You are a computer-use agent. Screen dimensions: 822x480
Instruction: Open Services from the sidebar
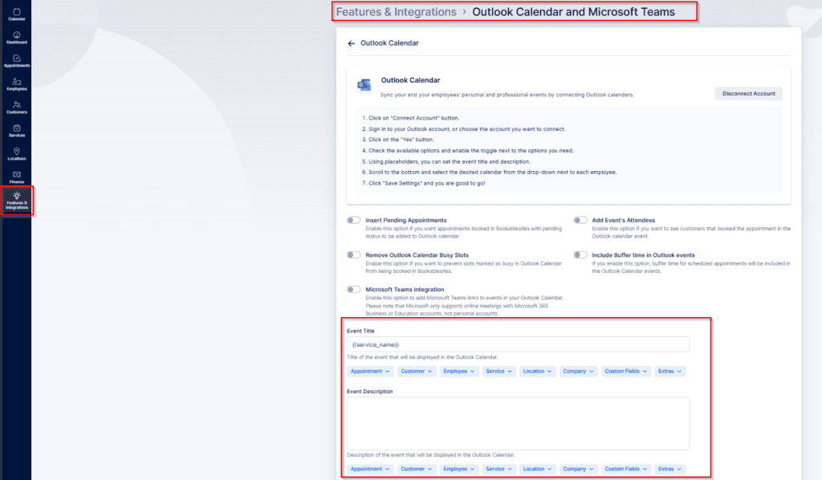(16, 131)
